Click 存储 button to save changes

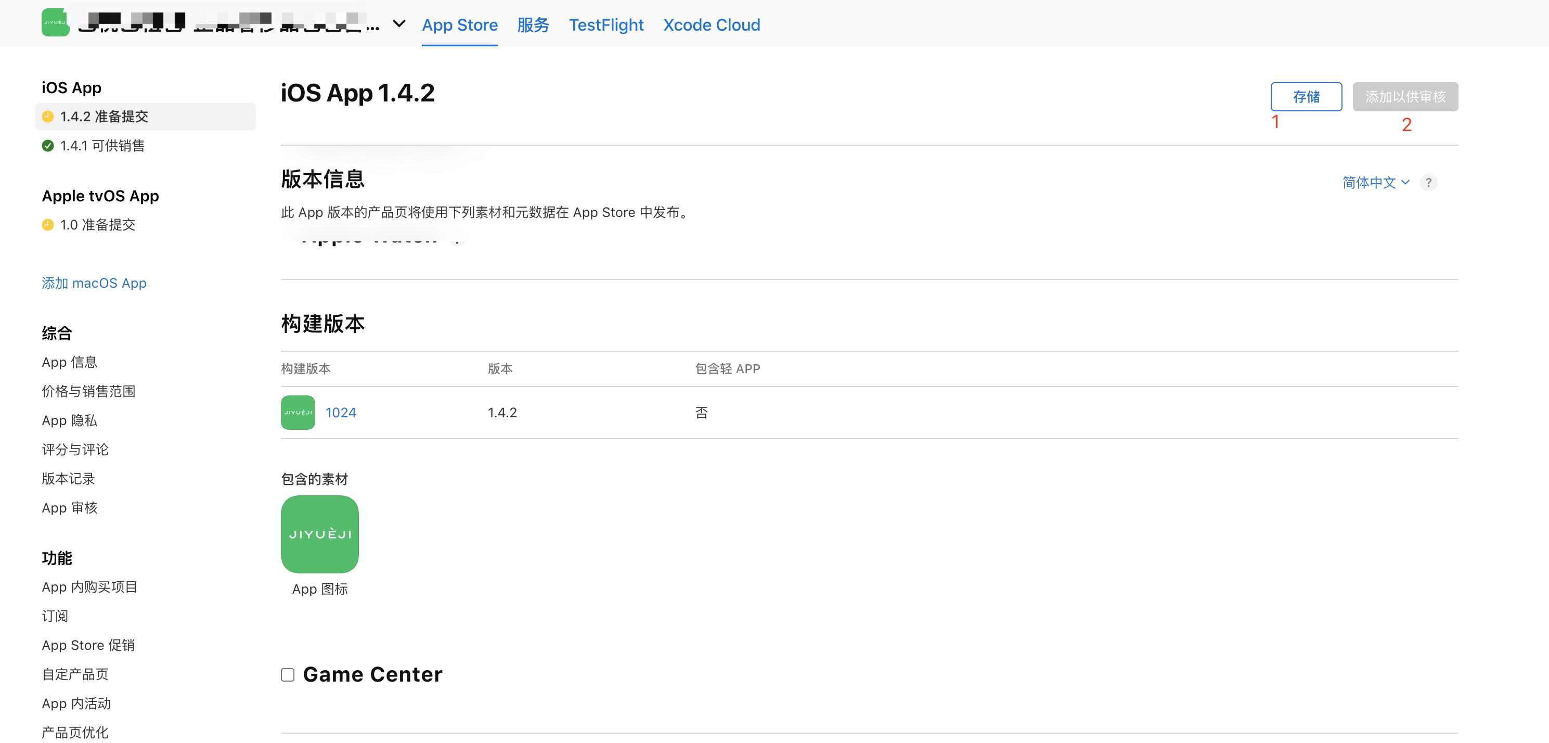click(1307, 96)
